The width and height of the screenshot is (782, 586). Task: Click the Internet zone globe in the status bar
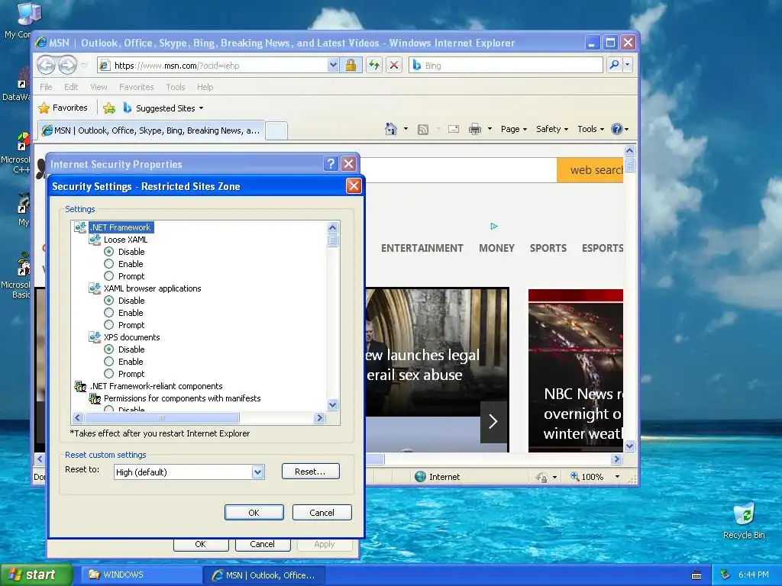pos(421,477)
